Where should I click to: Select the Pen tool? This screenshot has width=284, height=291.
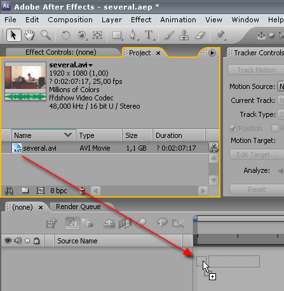pos(133,35)
